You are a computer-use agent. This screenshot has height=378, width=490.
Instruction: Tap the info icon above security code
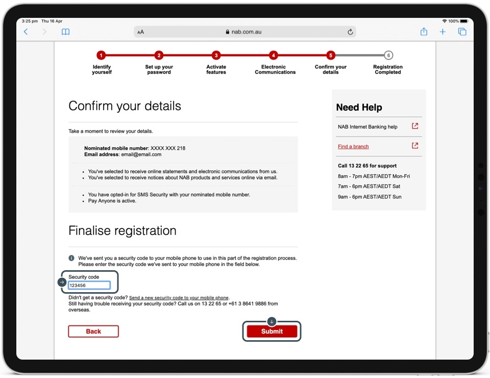[71, 258]
